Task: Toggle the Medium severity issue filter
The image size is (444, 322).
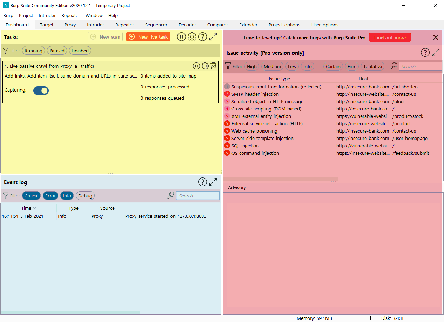Action: tap(273, 66)
